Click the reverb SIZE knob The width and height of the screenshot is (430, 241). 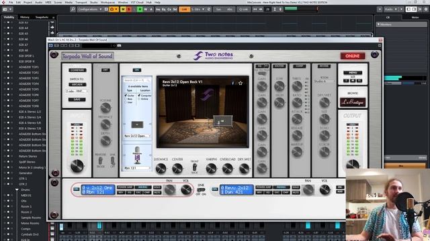point(325,119)
